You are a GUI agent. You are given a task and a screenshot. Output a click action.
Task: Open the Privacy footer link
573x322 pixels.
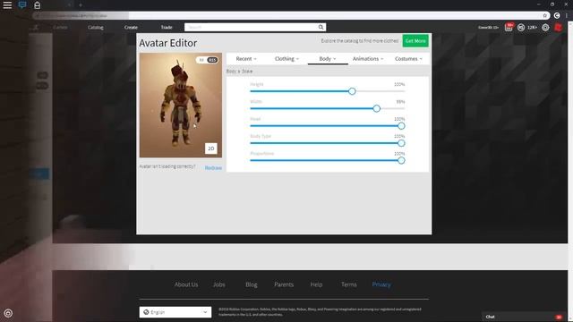click(x=381, y=284)
